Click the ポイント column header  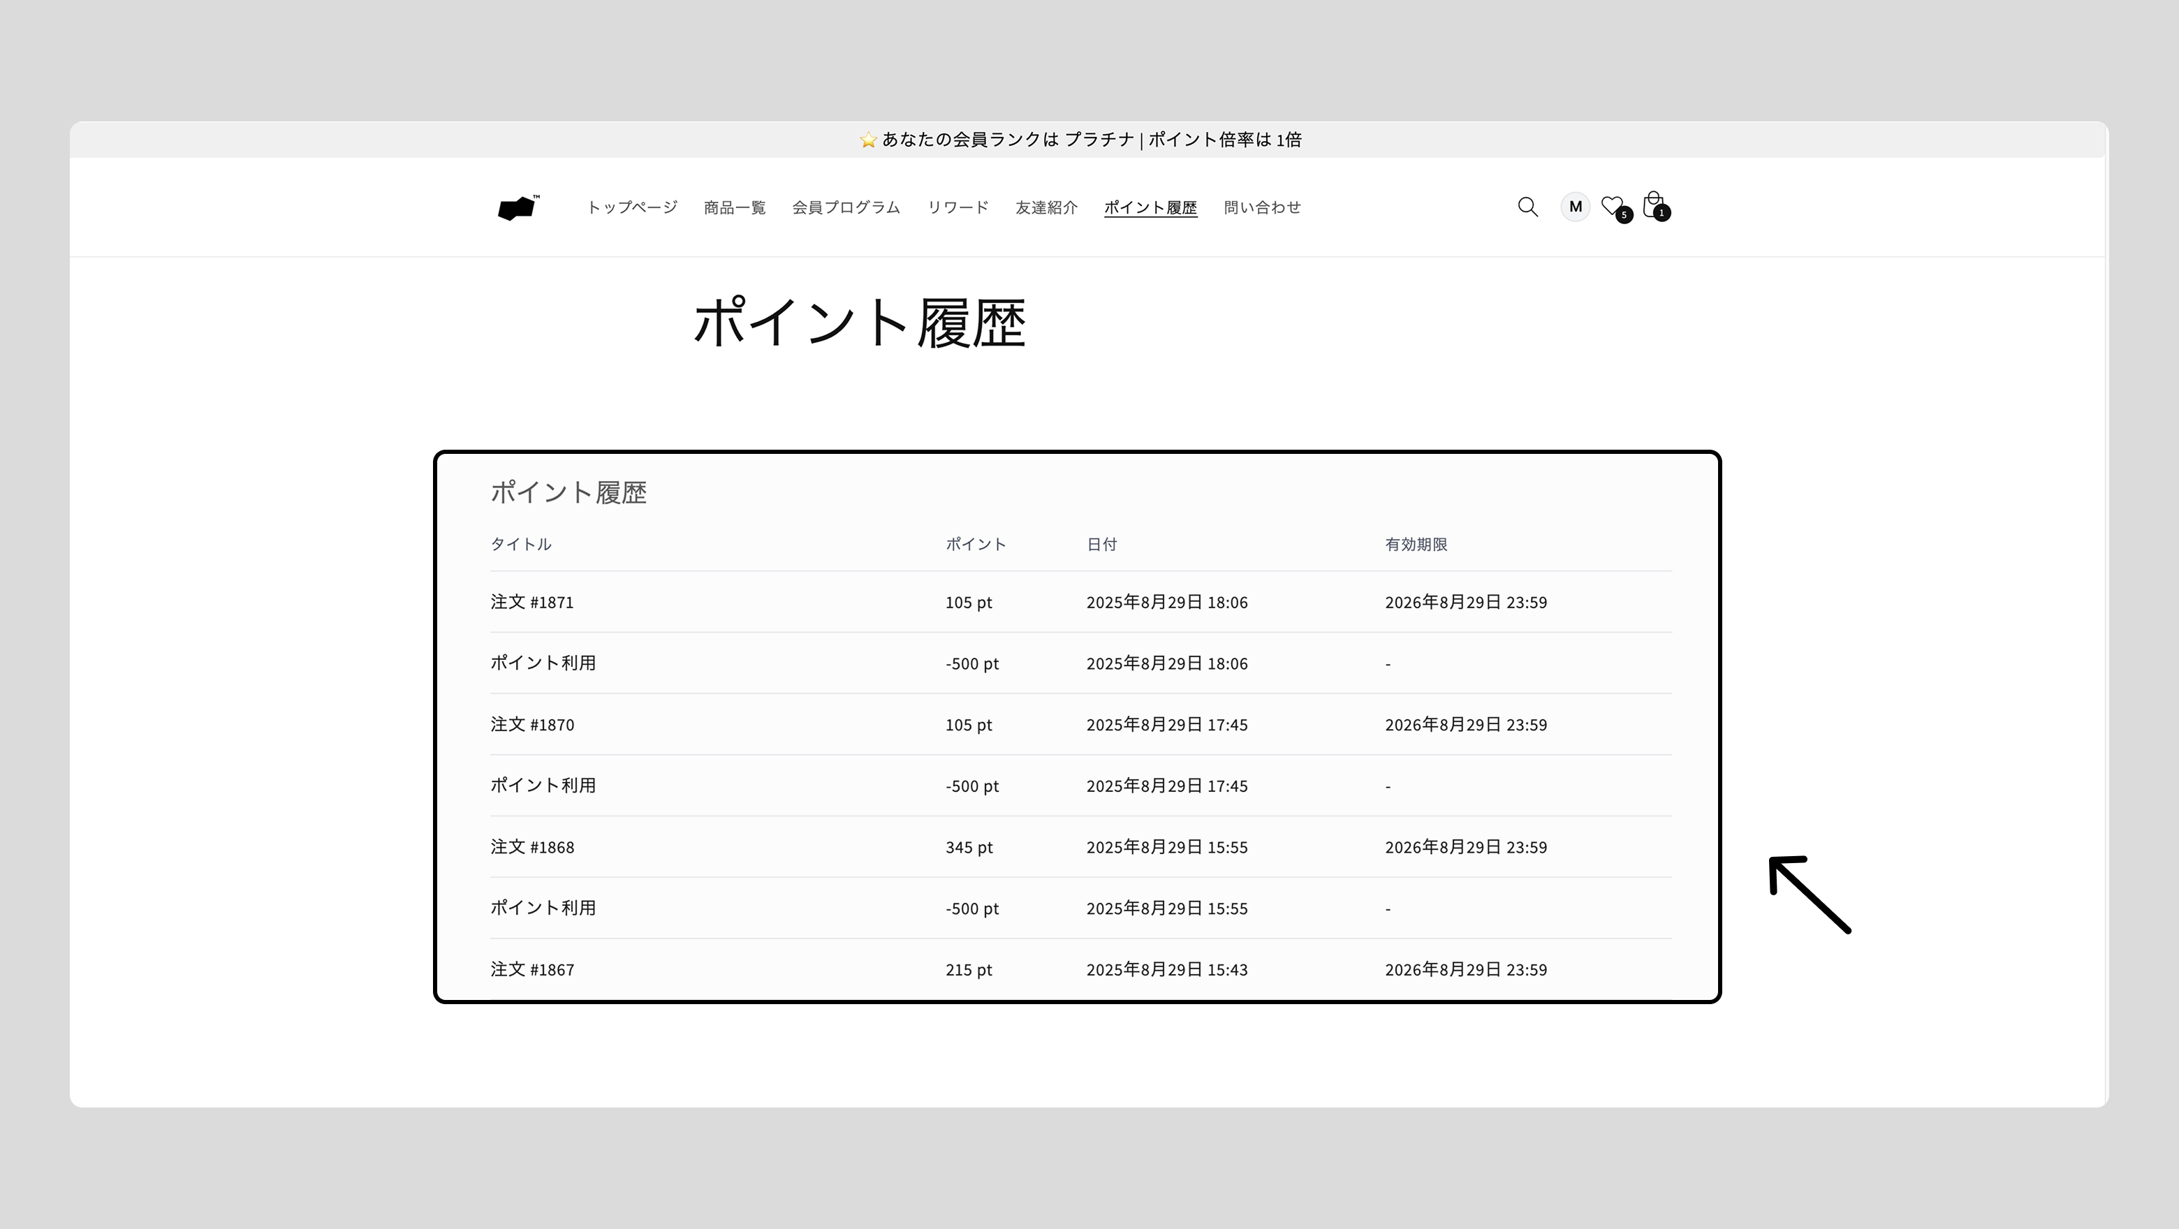coord(975,545)
